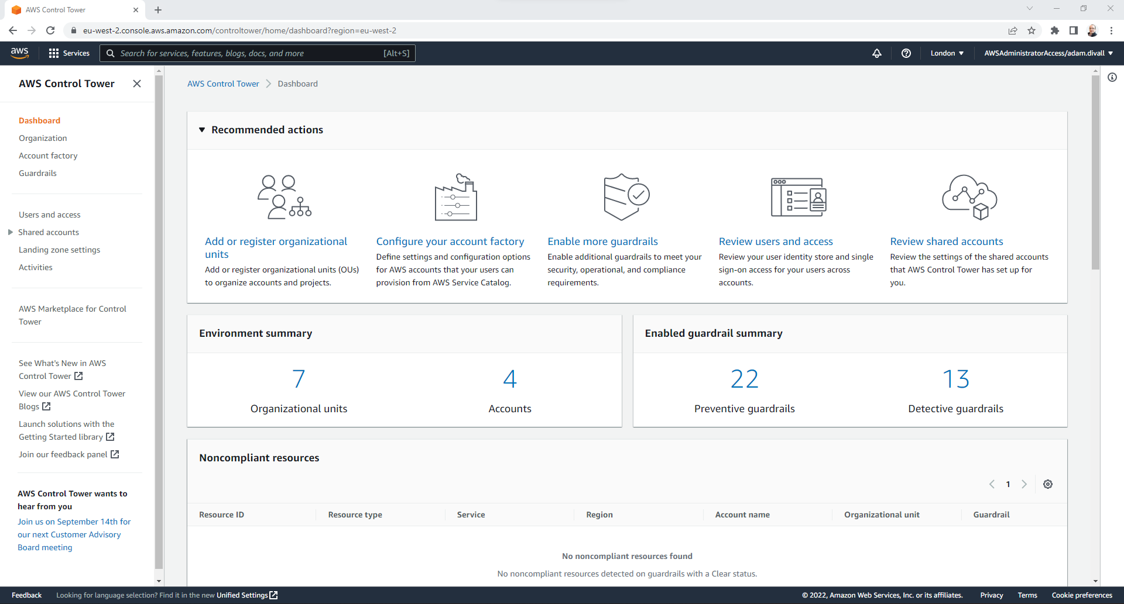
Task: Click the AWS logo to go home
Action: click(19, 53)
